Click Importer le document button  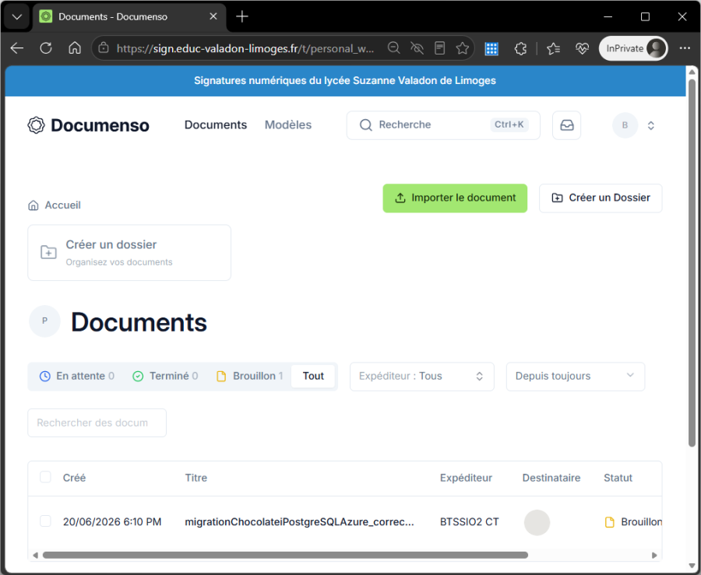click(x=455, y=198)
